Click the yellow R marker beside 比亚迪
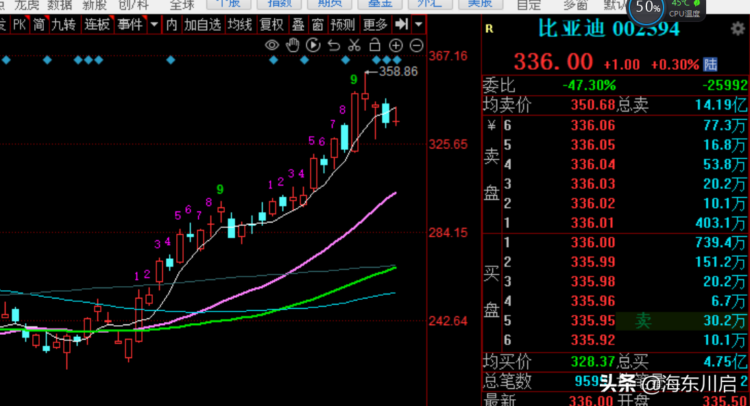This screenshot has height=406, width=750. click(x=489, y=29)
